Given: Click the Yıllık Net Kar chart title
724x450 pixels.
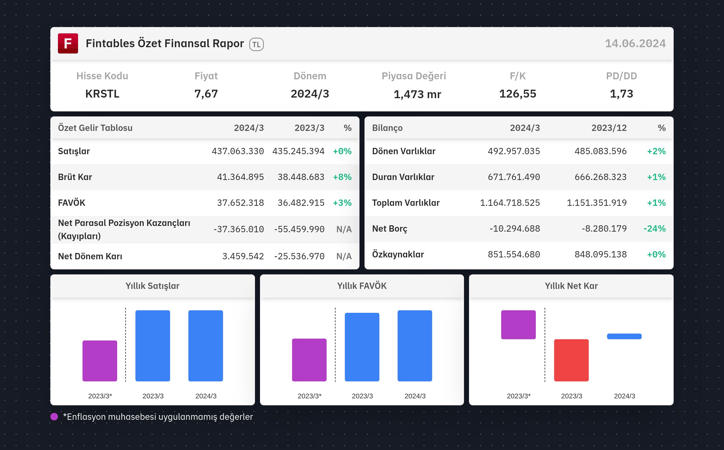Looking at the screenshot, I should 571,286.
